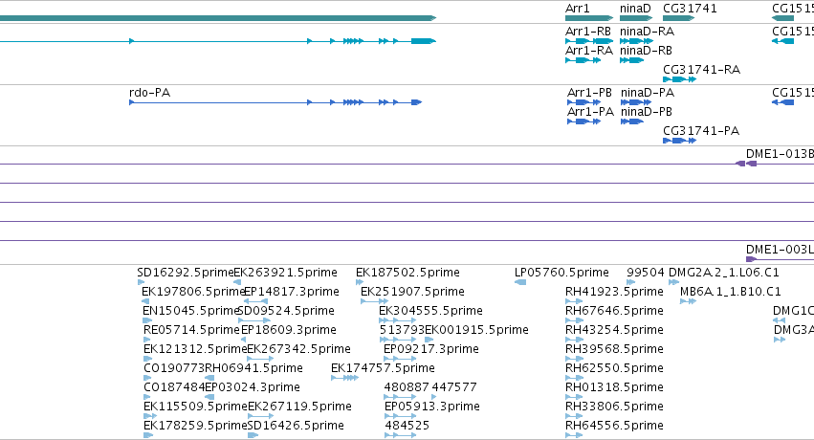Click the EK267342.5prime EST label
The width and height of the screenshot is (814, 440).
click(x=299, y=349)
